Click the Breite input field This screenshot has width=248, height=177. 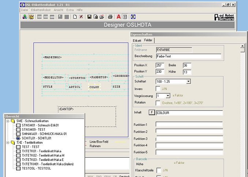click(x=187, y=65)
